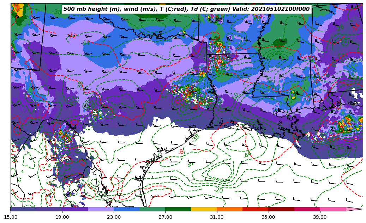Viewport: 366px width, 223px height.
Task: Click the 31.00 colorbar tick label
Action: (x=217, y=217)
